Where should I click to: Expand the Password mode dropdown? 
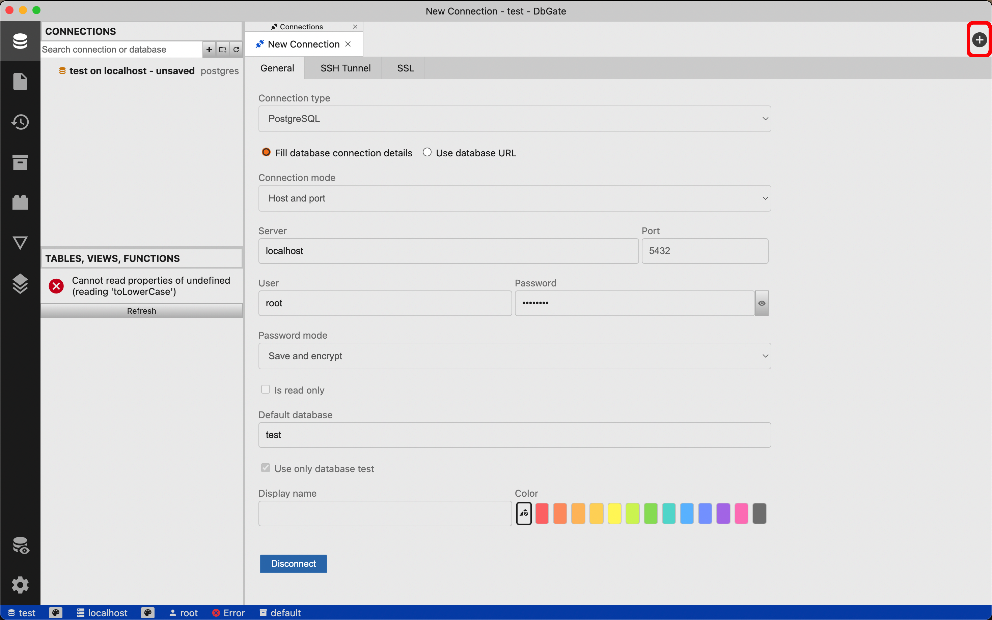[x=515, y=356]
